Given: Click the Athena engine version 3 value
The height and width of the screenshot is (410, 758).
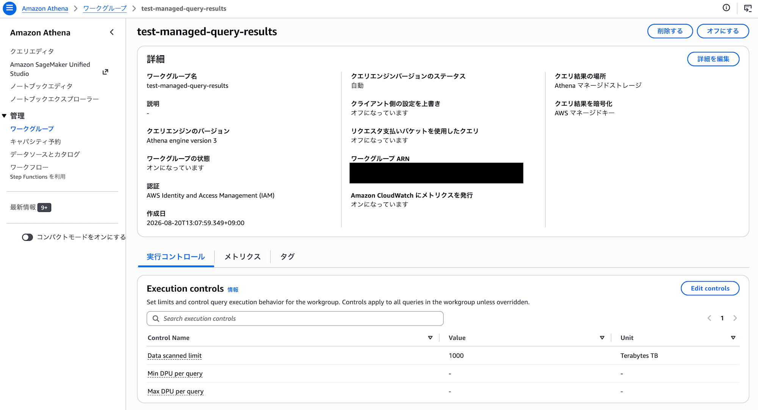Looking at the screenshot, I should pyautogui.click(x=182, y=141).
